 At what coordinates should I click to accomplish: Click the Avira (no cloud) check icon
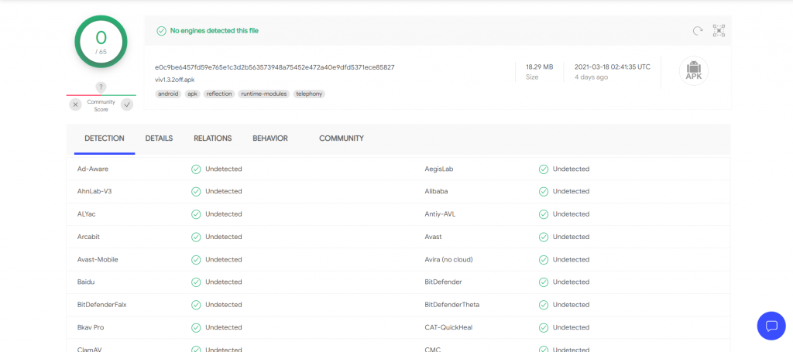[x=543, y=260]
